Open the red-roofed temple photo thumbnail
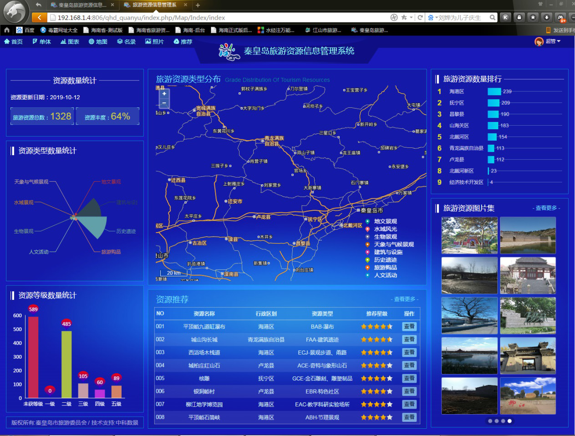The image size is (575, 436). (528, 275)
